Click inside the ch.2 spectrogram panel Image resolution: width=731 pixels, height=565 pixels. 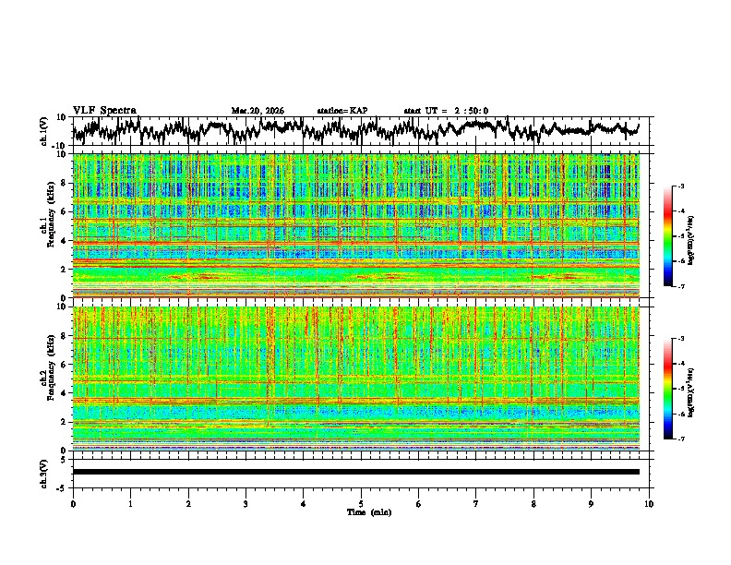(x=356, y=379)
